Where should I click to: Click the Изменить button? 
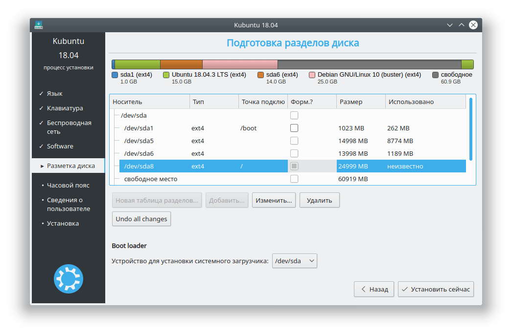pyautogui.click(x=274, y=200)
